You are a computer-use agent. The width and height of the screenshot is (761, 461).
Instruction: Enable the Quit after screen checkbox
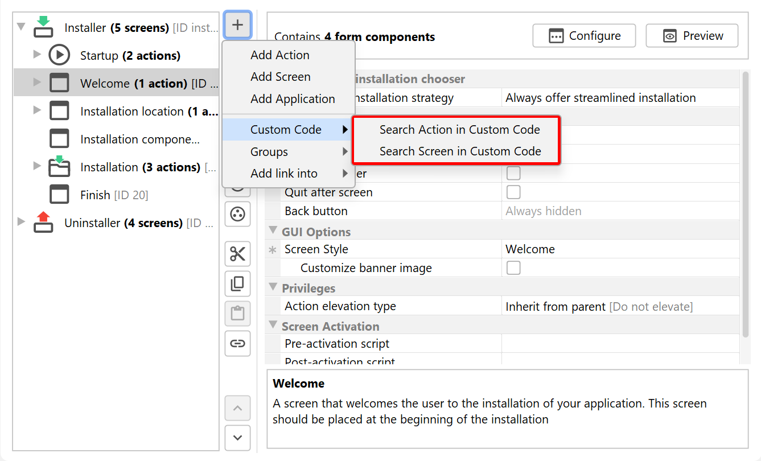[513, 192]
